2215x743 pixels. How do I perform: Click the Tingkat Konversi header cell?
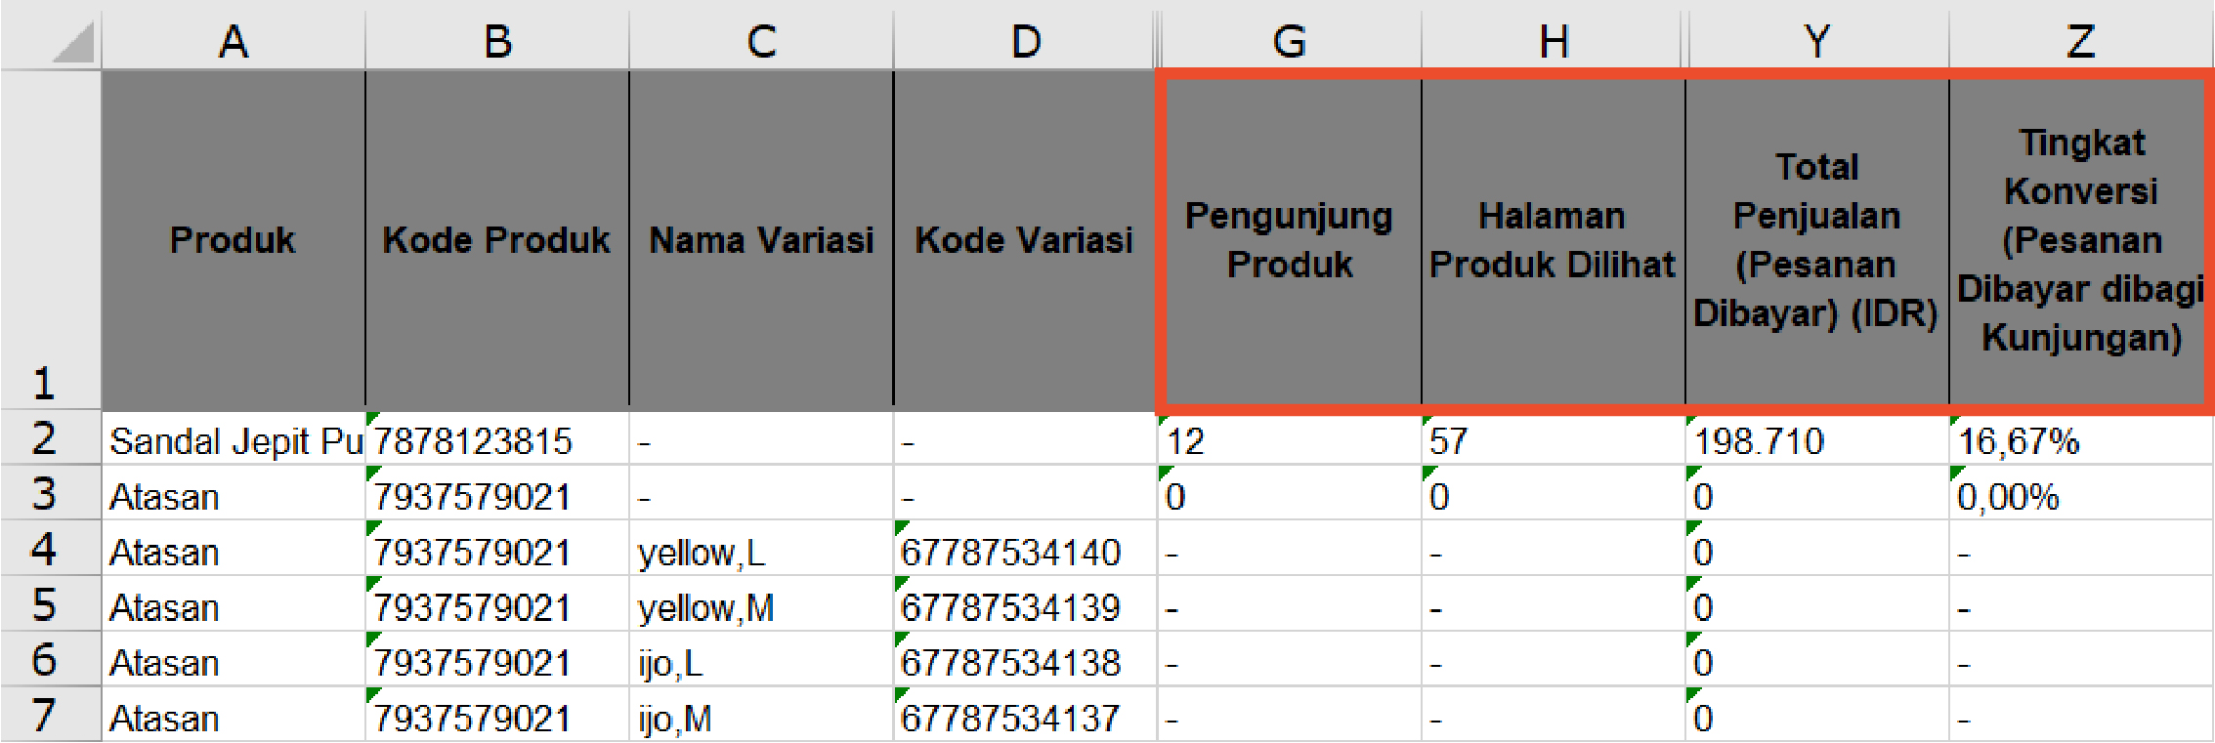pos(2080,240)
